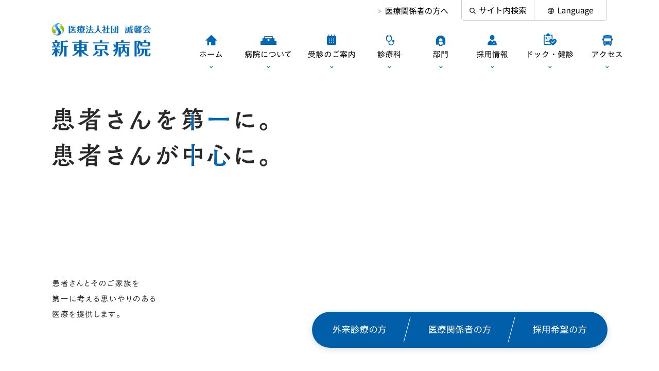
Task: Click the 新東京病院 hospital logo
Action: [101, 41]
